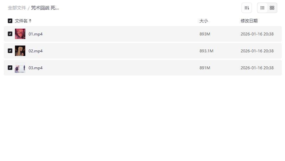Open the sort order menu icon

point(247,8)
